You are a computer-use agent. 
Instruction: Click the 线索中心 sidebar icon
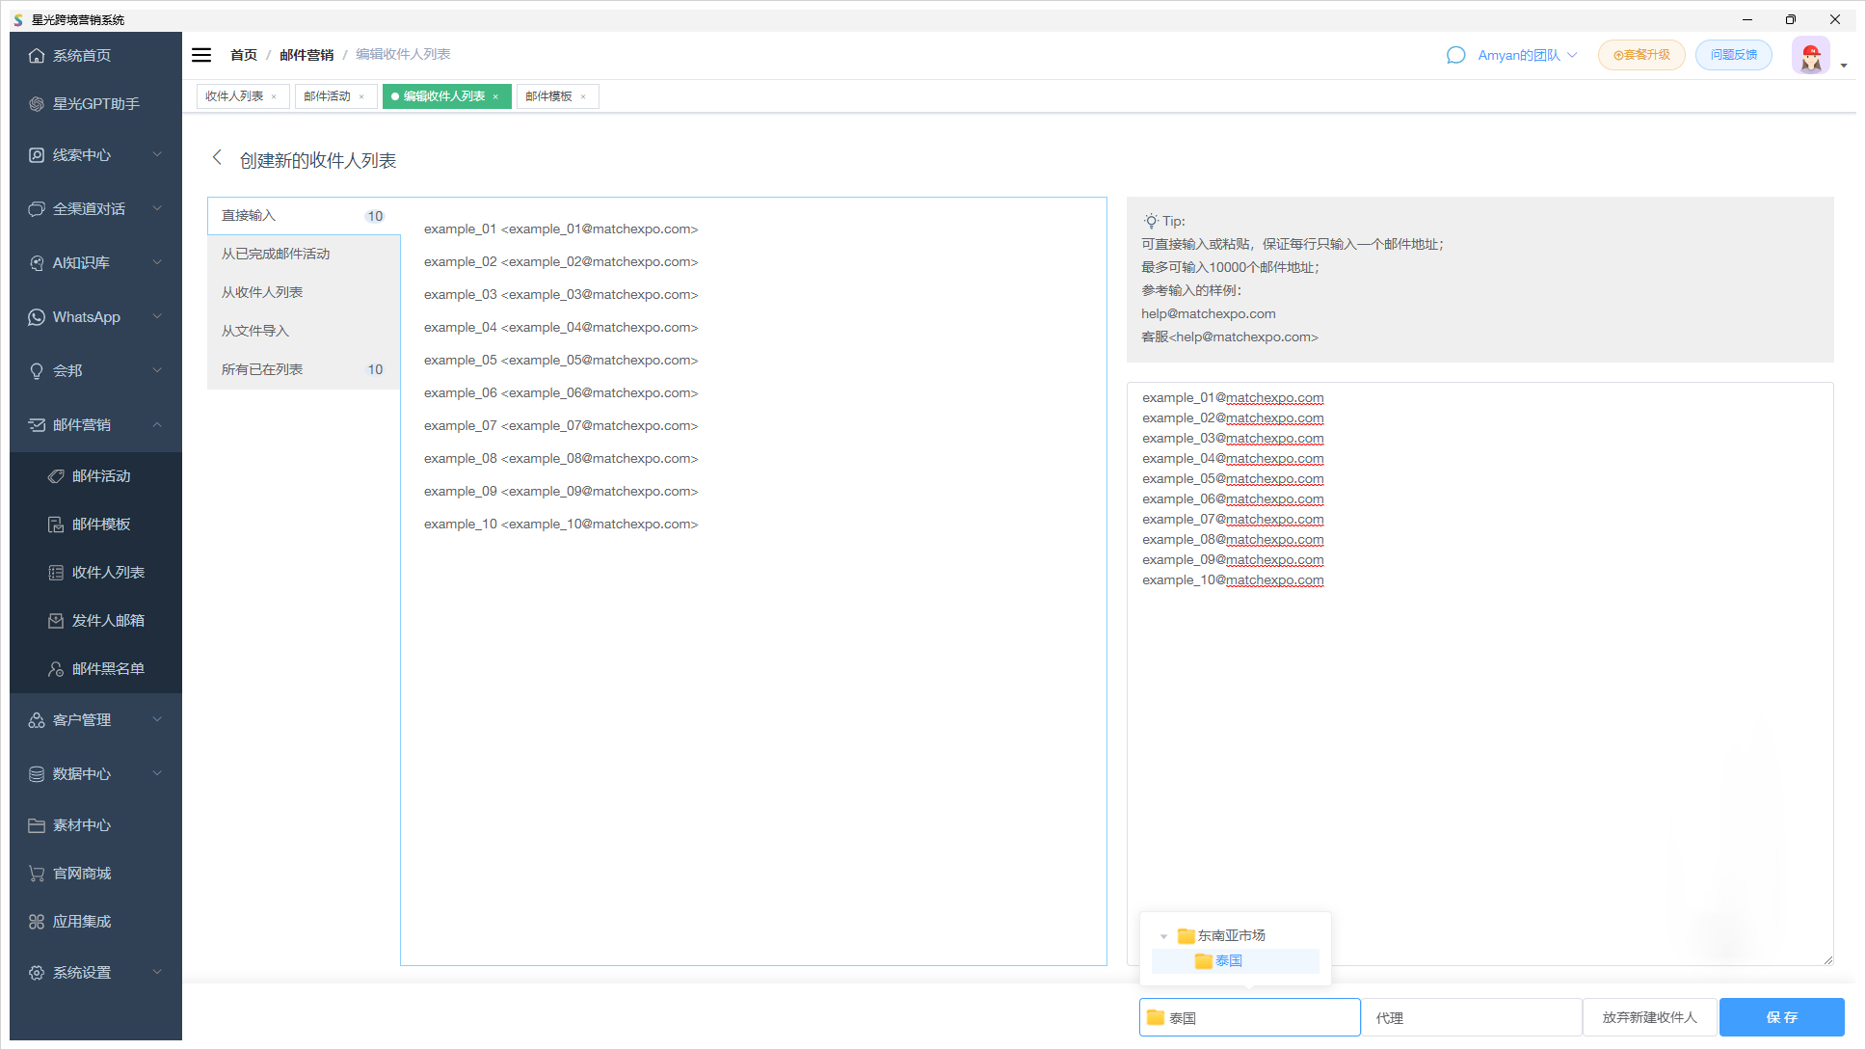36,154
